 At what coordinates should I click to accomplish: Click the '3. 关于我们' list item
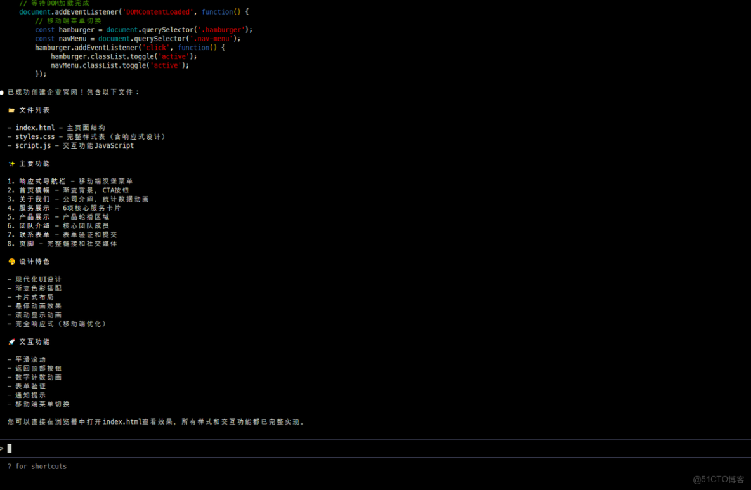point(78,199)
